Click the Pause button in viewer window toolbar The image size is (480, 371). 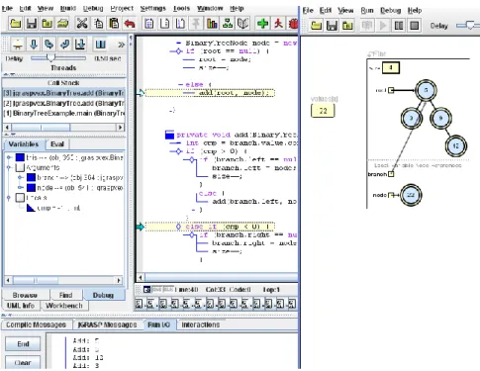(399, 26)
